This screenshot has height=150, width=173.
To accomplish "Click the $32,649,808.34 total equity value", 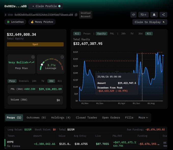I will (21, 34).
